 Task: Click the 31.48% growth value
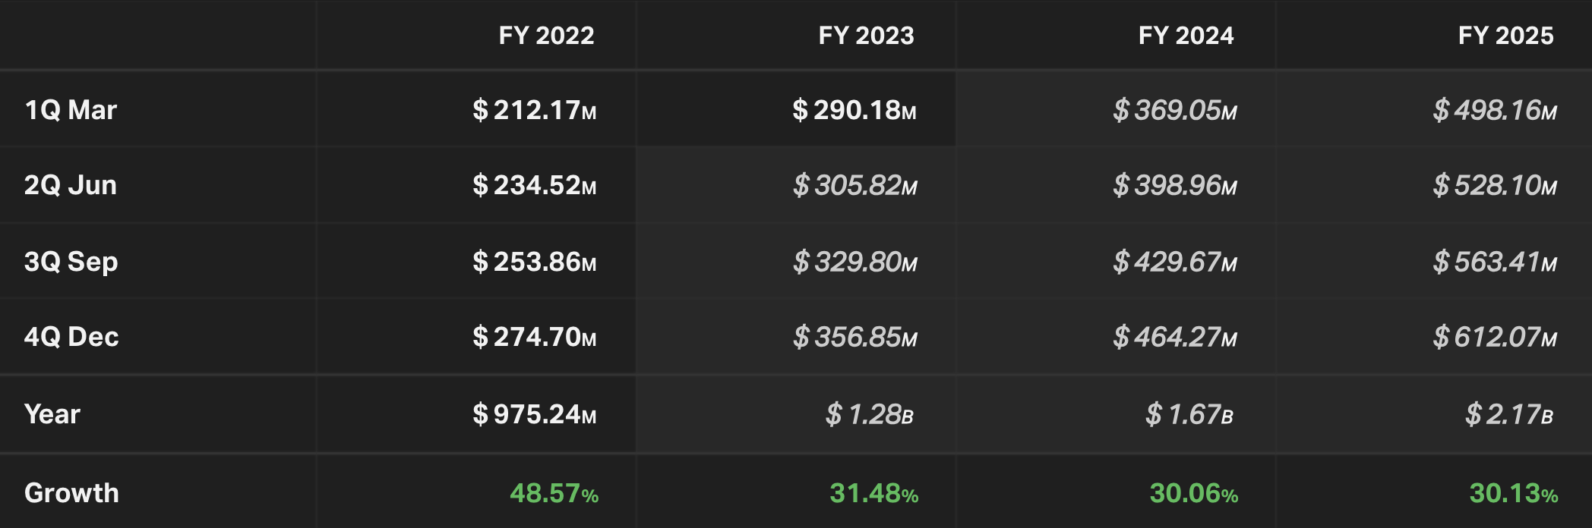873,494
